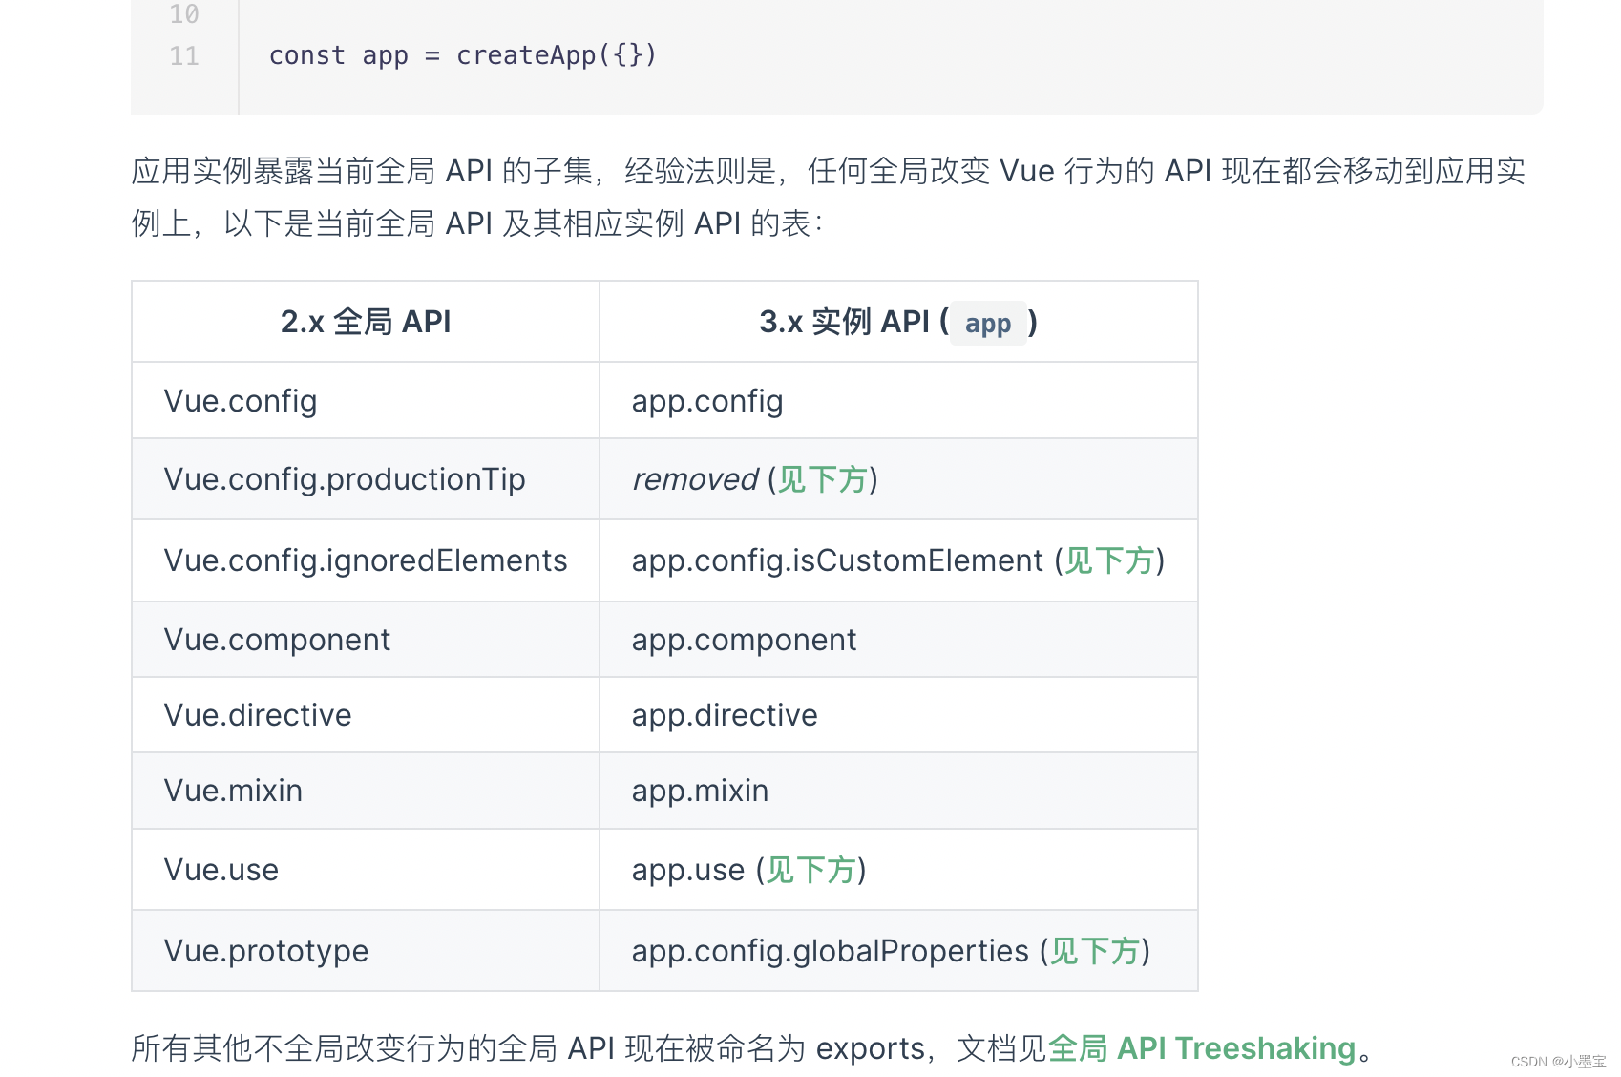
Task: Click the const app = createApp({}) code line
Action: [463, 55]
